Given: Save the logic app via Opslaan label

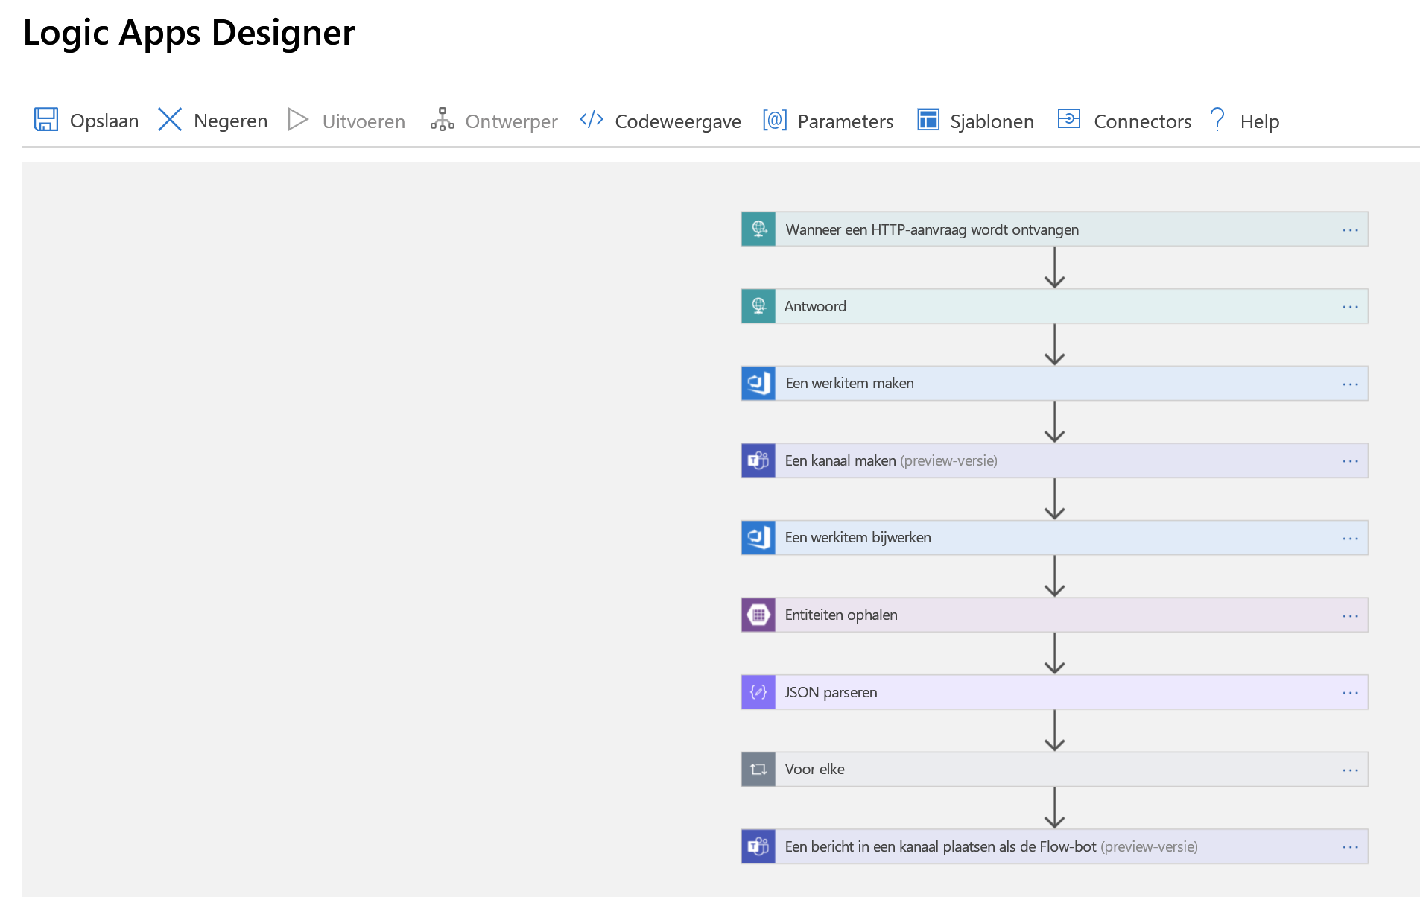Looking at the screenshot, I should pos(104,121).
